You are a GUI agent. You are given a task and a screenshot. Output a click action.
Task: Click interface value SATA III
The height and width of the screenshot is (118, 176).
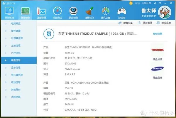[69, 104]
